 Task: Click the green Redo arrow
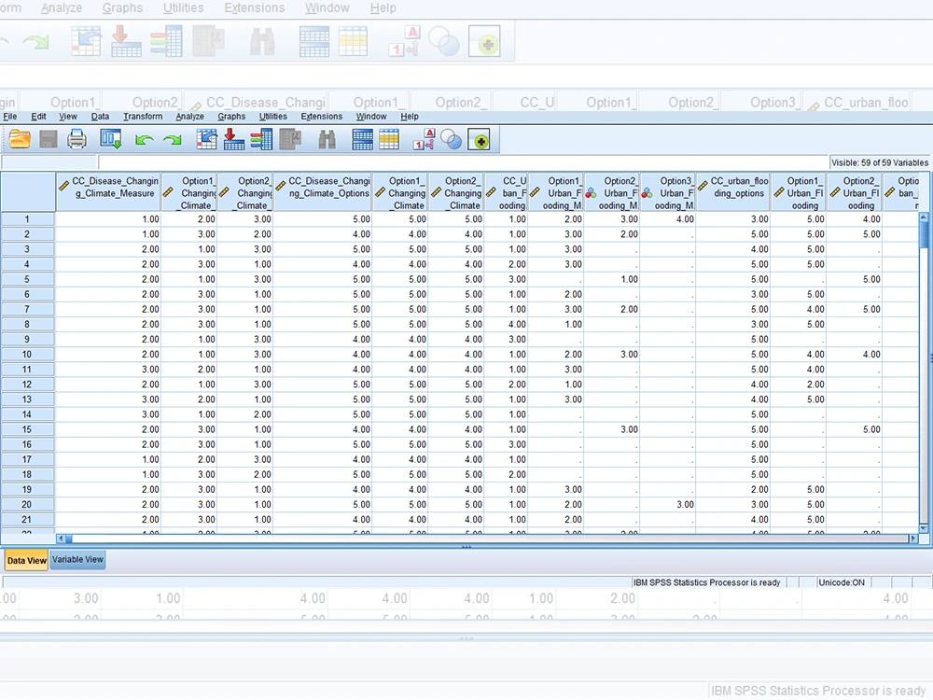[x=173, y=141]
